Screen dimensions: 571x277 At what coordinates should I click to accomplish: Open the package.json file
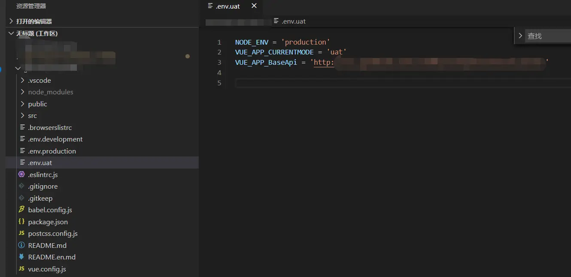coord(102,222)
